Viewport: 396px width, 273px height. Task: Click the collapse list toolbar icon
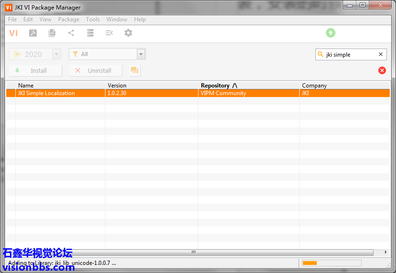(x=109, y=33)
